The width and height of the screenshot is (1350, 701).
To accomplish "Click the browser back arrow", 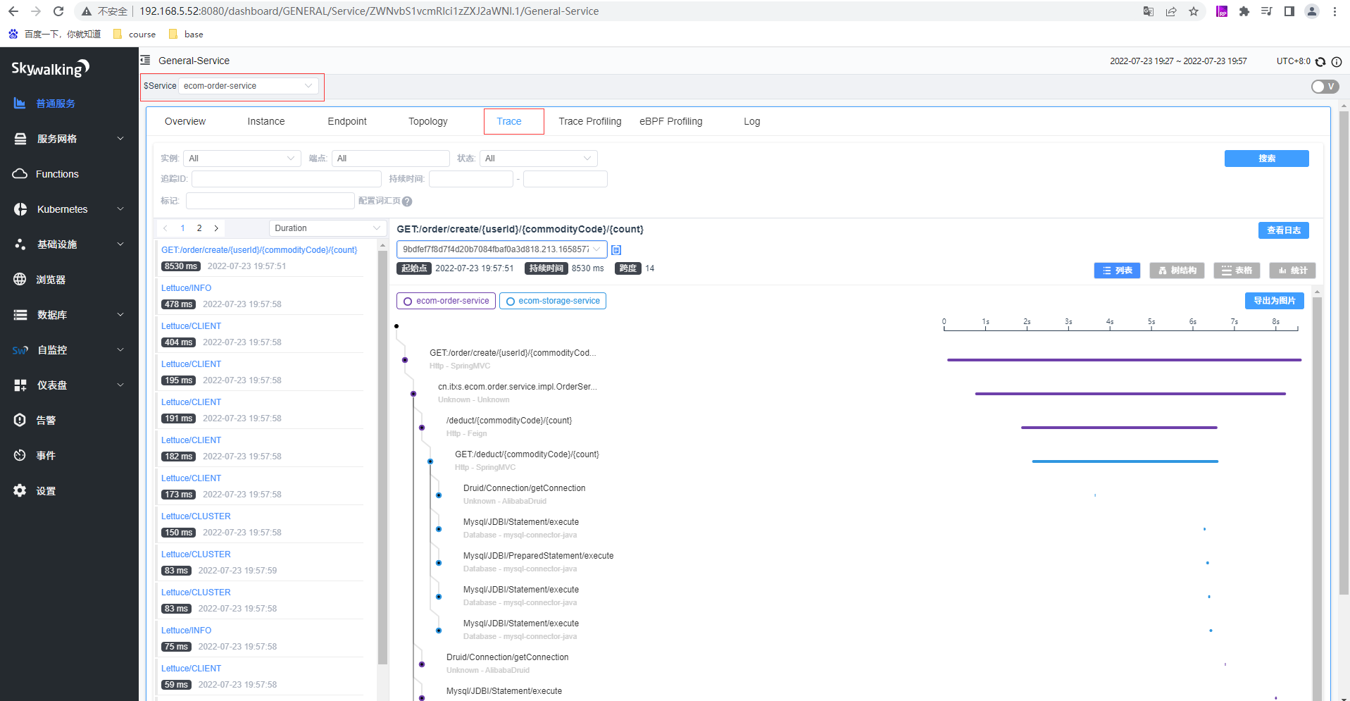I will point(13,11).
